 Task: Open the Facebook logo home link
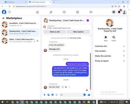(4, 12)
